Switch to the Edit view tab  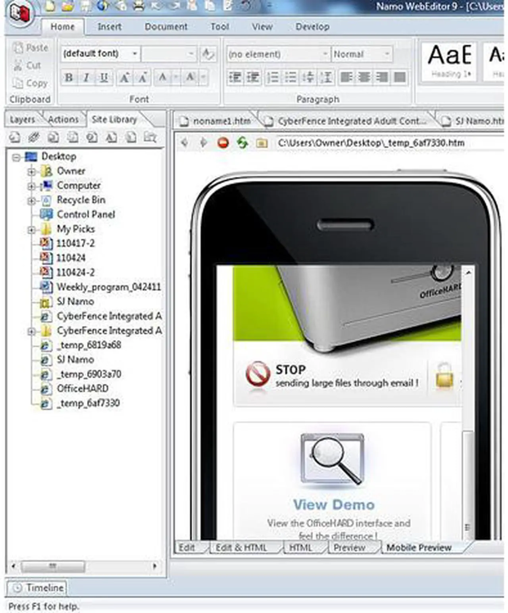187,548
